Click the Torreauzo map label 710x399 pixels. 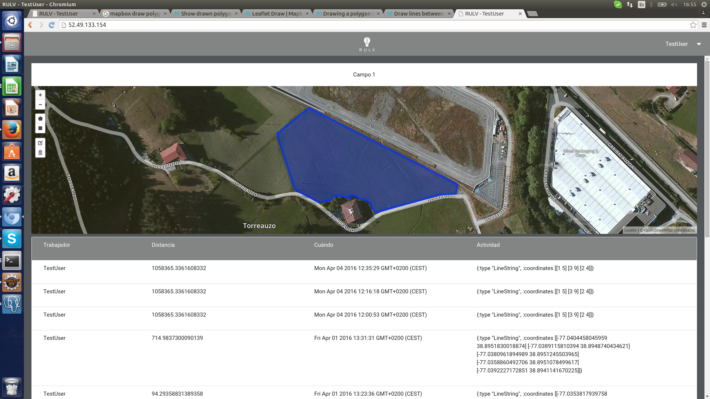(x=259, y=226)
